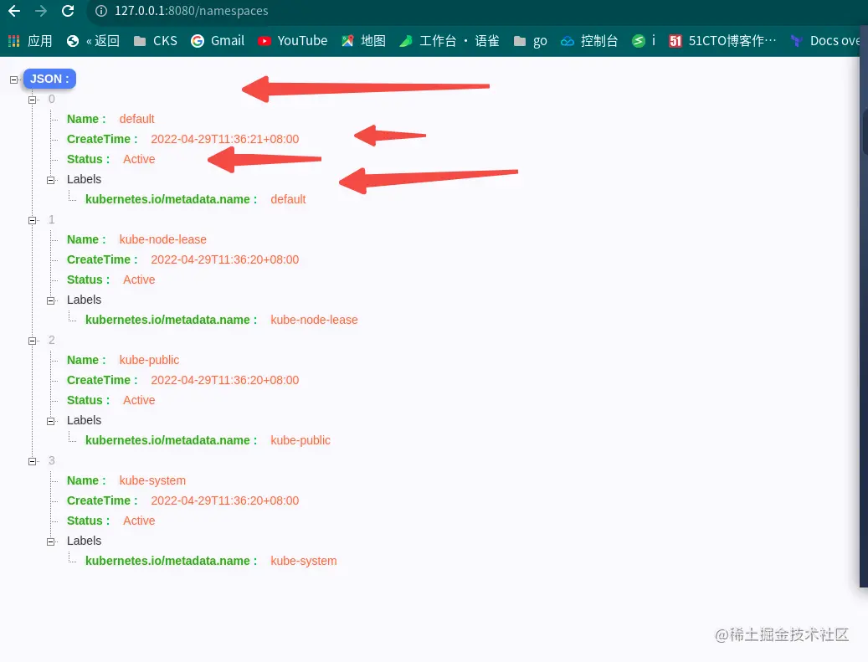The image size is (868, 662).
Task: Select Name value kube-system
Action: click(x=152, y=480)
